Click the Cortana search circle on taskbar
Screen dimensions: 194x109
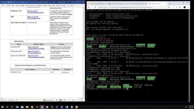click(x=7, y=107)
